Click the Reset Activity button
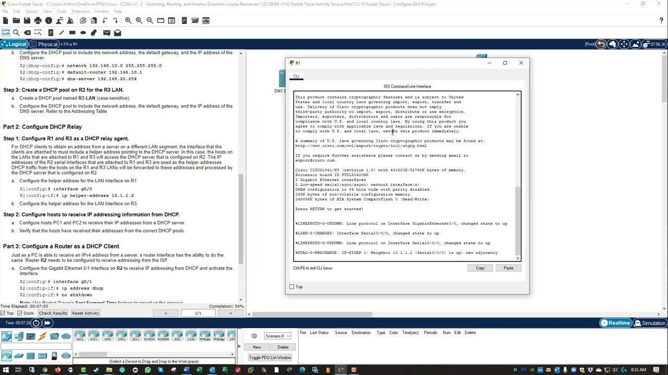This screenshot has height=375, width=668. [86, 313]
